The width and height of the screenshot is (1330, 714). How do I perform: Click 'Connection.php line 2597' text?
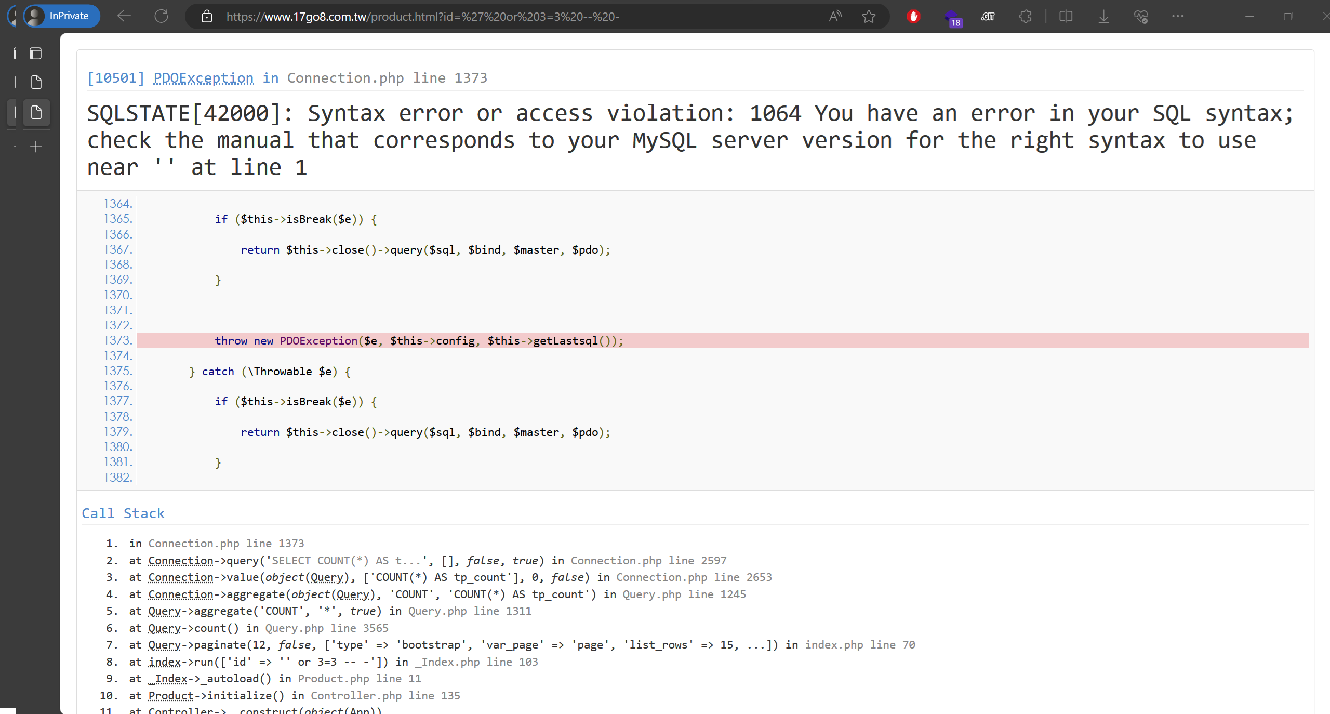648,561
